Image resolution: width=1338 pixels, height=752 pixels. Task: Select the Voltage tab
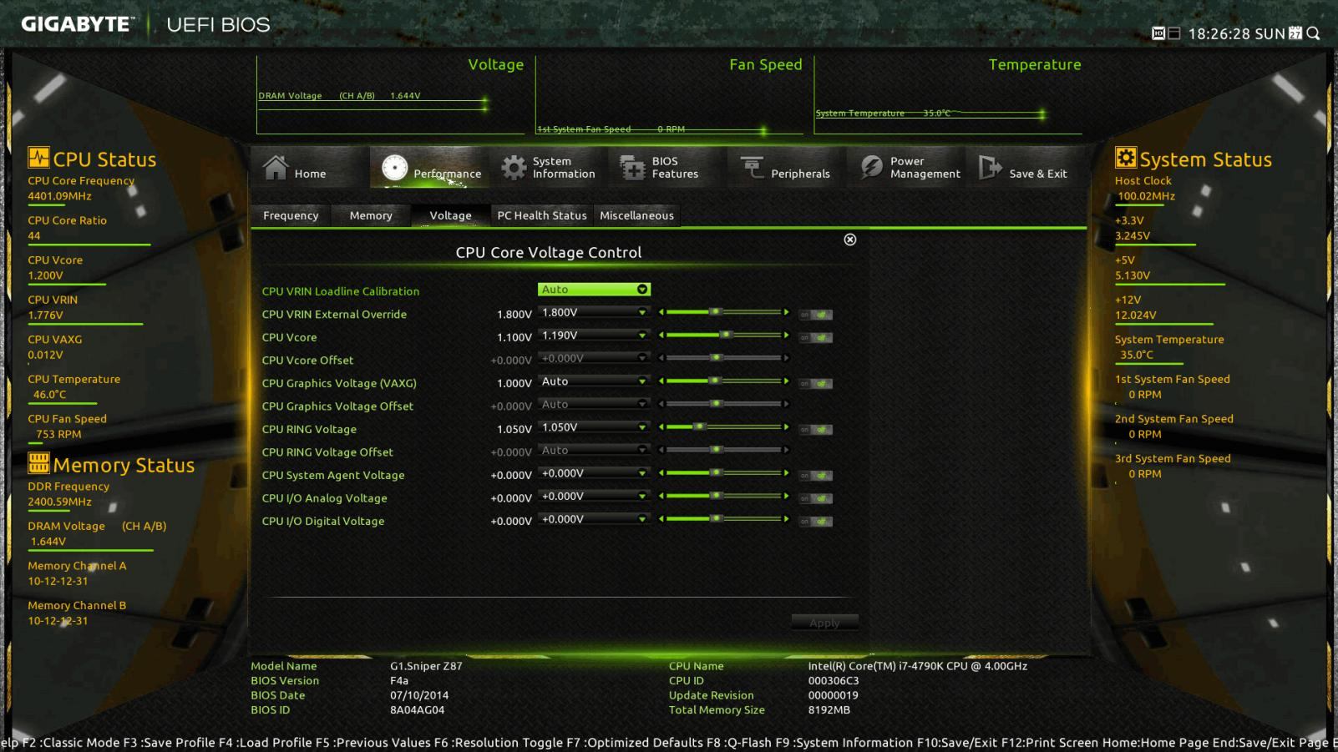coord(450,215)
